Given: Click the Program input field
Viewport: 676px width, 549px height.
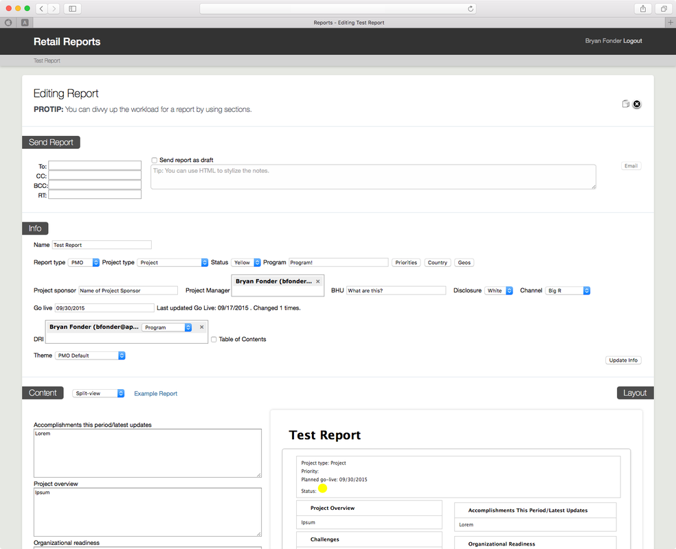Looking at the screenshot, I should pyautogui.click(x=339, y=263).
